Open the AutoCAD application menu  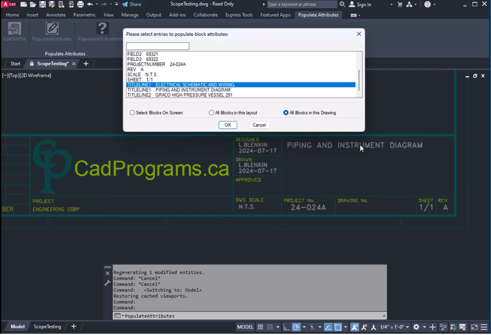9,4
